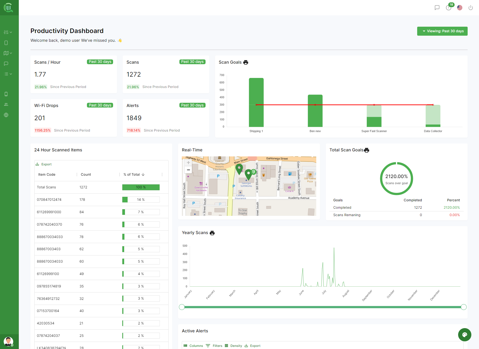Open the users icon in sidebar
The image size is (479, 349).
click(x=6, y=104)
